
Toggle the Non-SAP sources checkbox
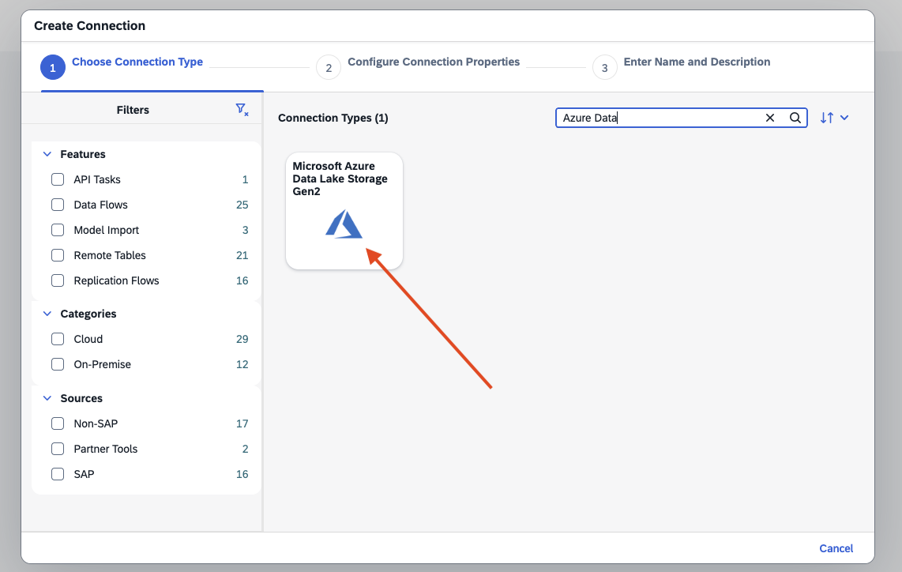(58, 423)
